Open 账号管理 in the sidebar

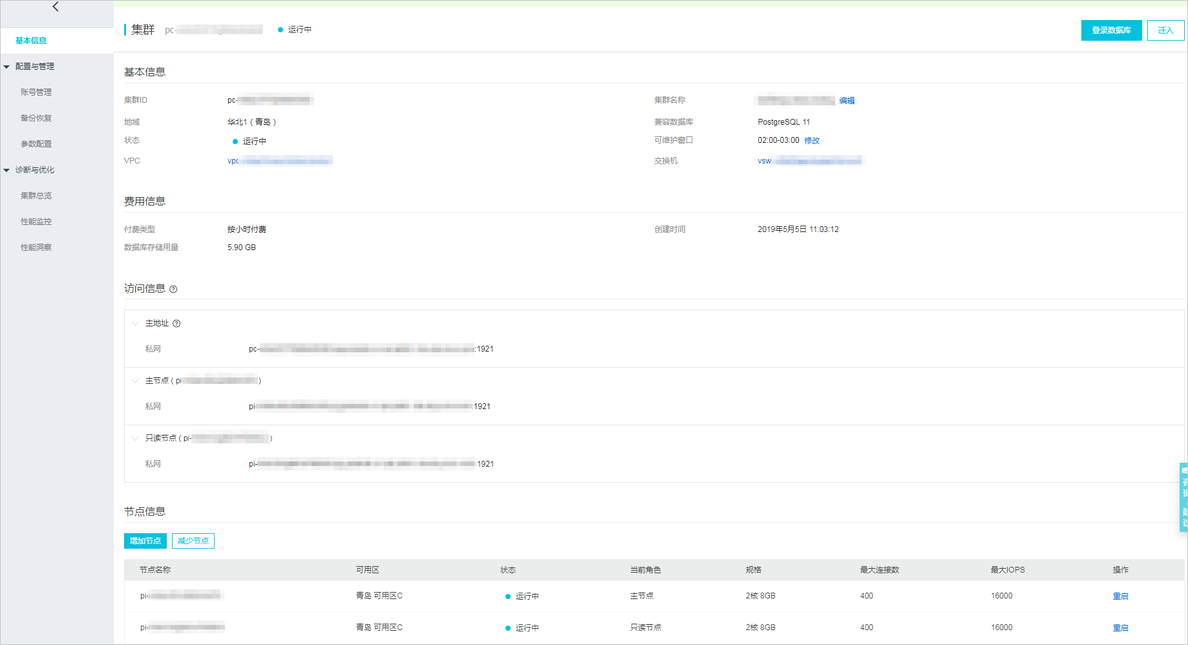coord(36,92)
